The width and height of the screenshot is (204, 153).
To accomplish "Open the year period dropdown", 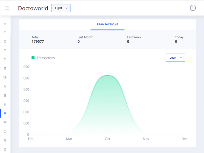I will point(175,57).
